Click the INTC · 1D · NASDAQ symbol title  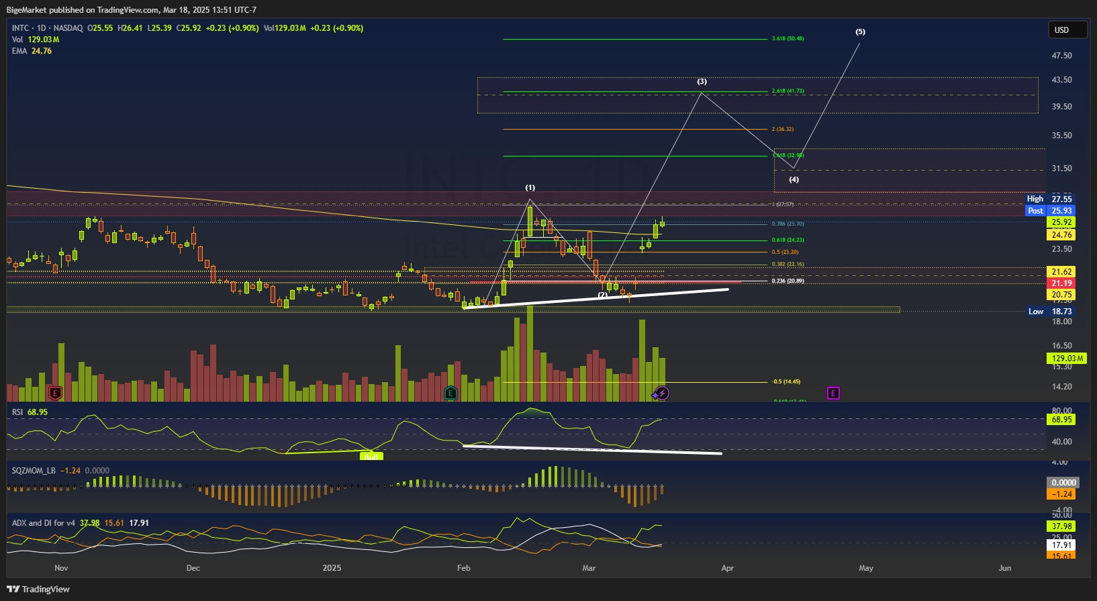click(48, 28)
